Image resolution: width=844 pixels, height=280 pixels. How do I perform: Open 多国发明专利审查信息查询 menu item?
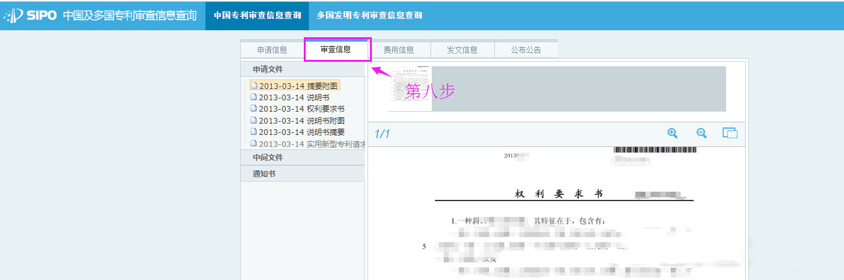click(x=369, y=15)
